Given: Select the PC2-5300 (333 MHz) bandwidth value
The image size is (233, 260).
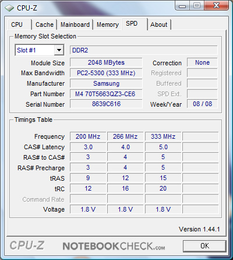Looking at the screenshot, I should pyautogui.click(x=106, y=73).
